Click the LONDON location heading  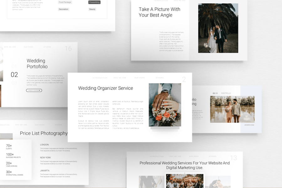pyautogui.click(x=44, y=145)
